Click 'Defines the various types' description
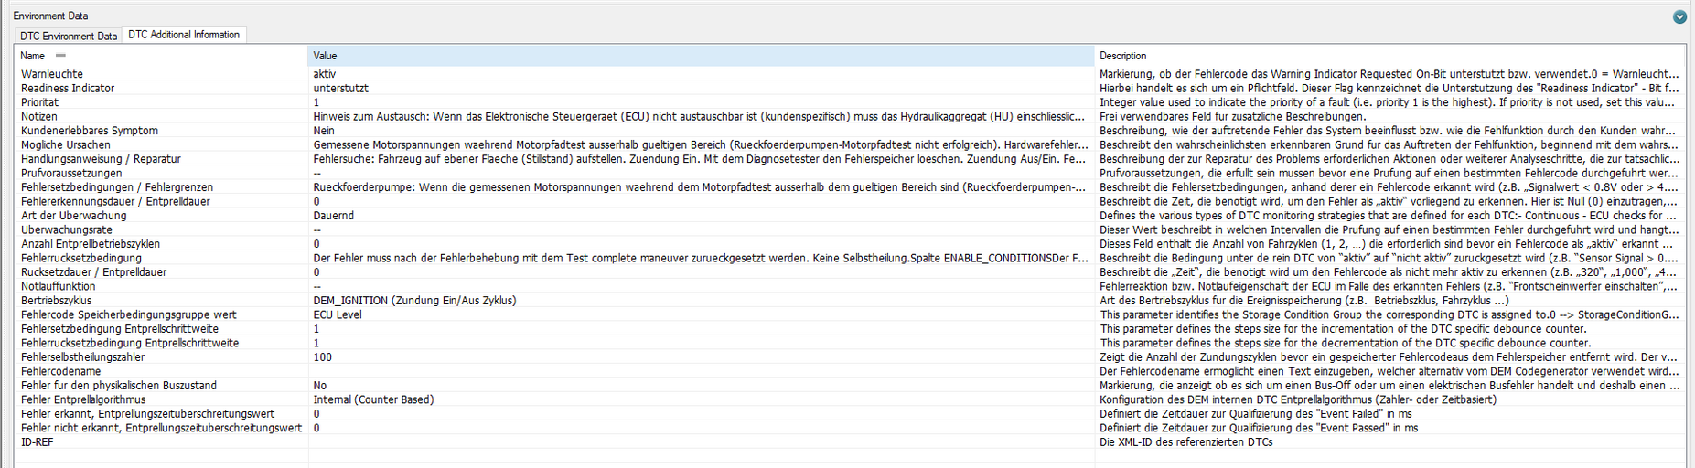This screenshot has height=468, width=1695. [x=1389, y=216]
